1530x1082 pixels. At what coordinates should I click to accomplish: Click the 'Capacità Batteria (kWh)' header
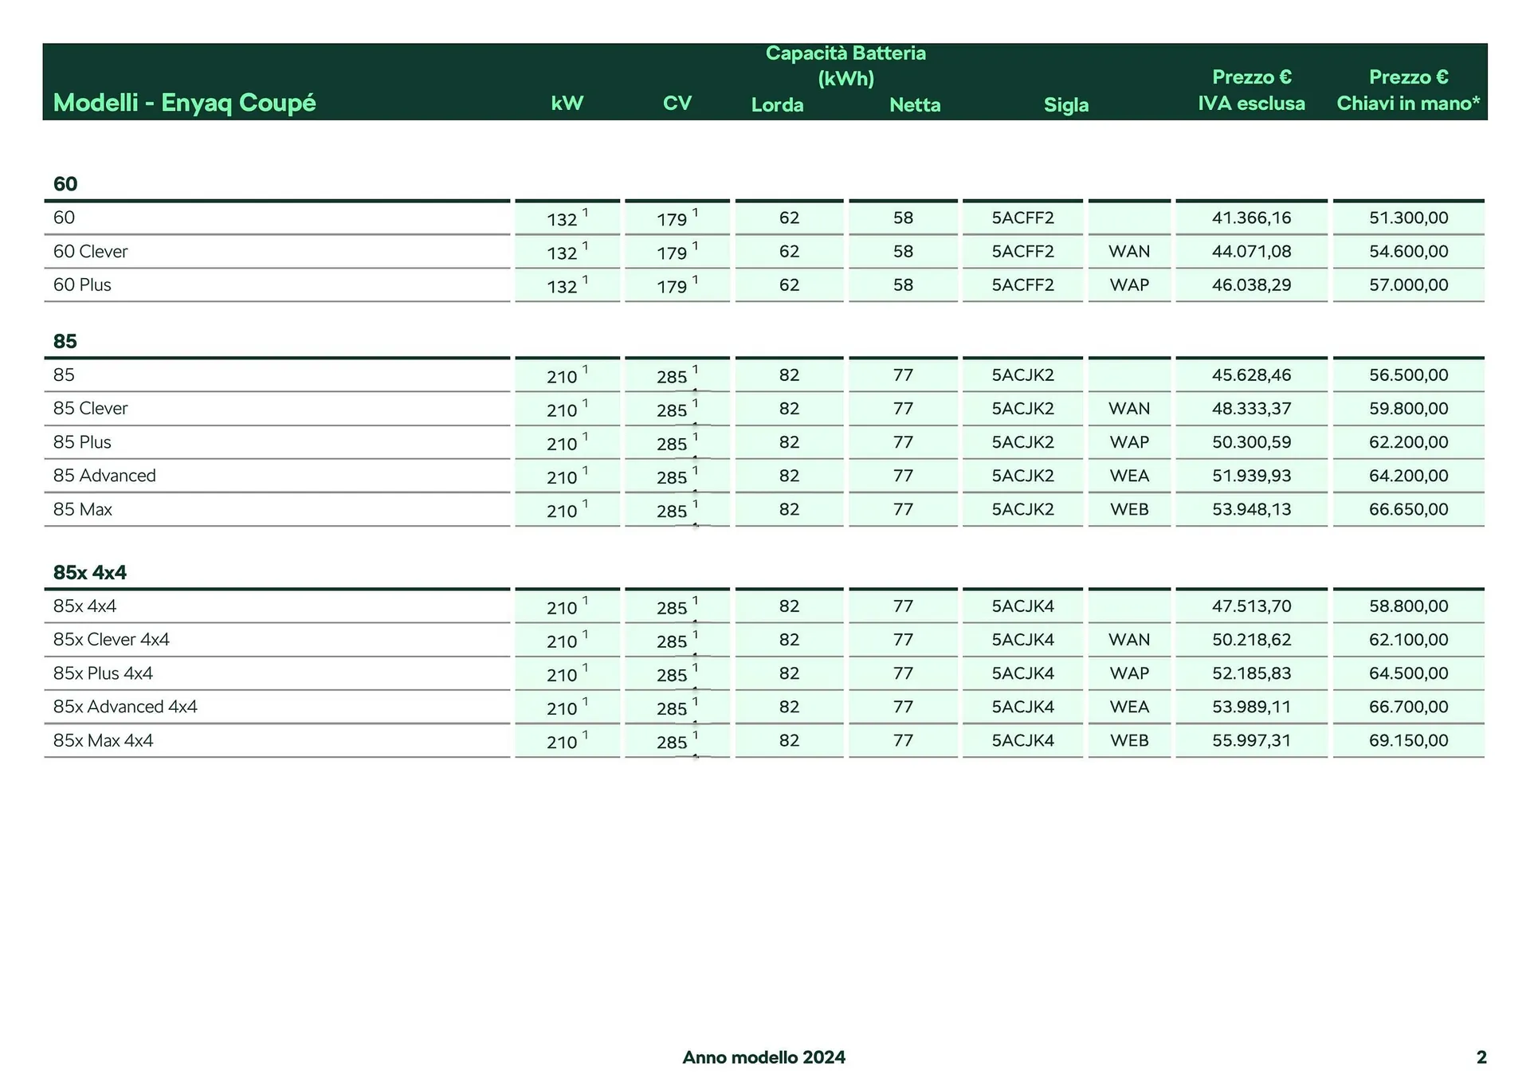pos(845,65)
